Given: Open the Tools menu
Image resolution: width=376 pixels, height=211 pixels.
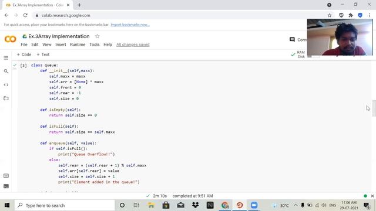Looking at the screenshot, I should 94,45.
